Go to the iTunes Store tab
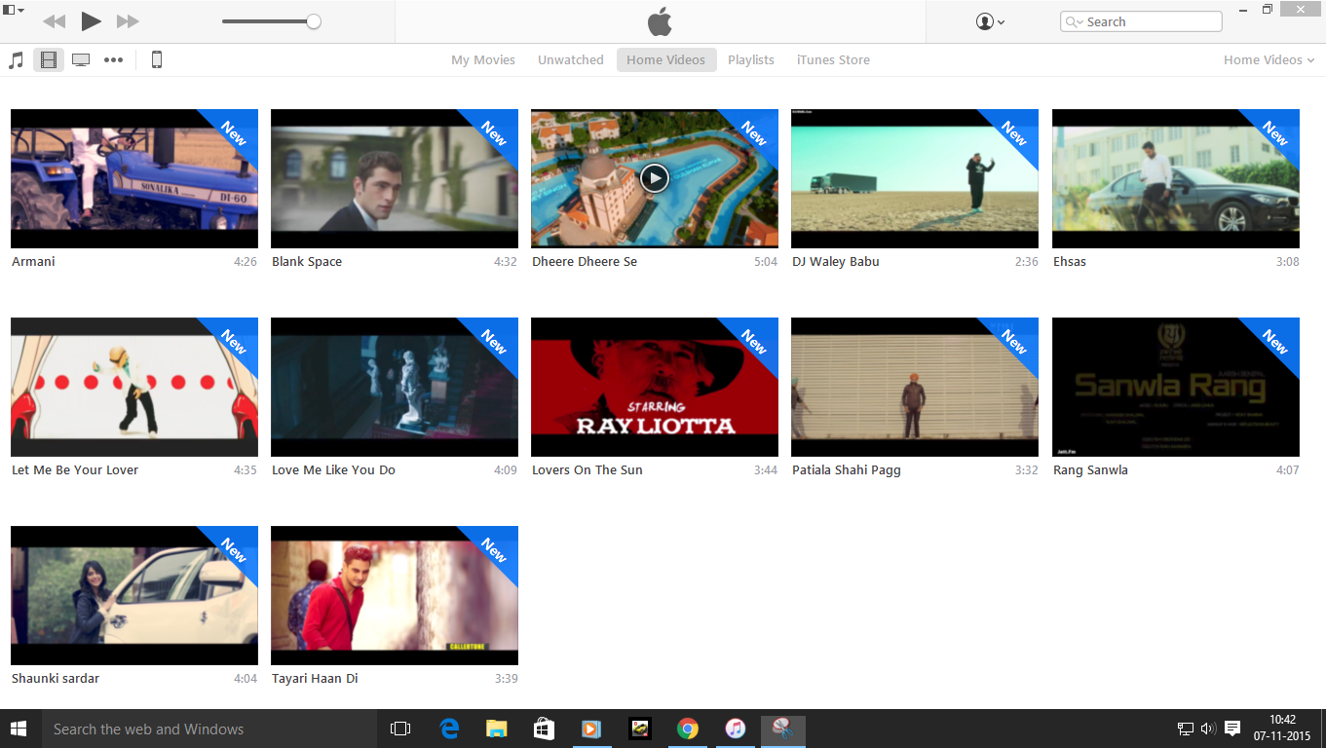This screenshot has width=1326, height=748. point(833,60)
